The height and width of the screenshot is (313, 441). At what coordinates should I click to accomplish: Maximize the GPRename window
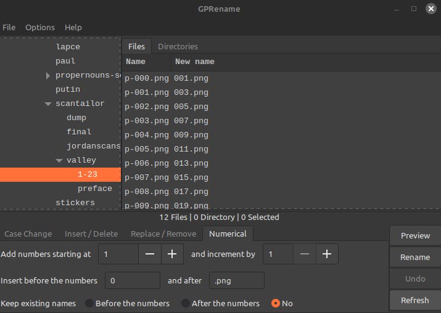point(414,9)
